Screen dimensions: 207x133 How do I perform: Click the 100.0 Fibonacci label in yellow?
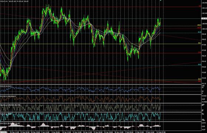tap(199, 25)
